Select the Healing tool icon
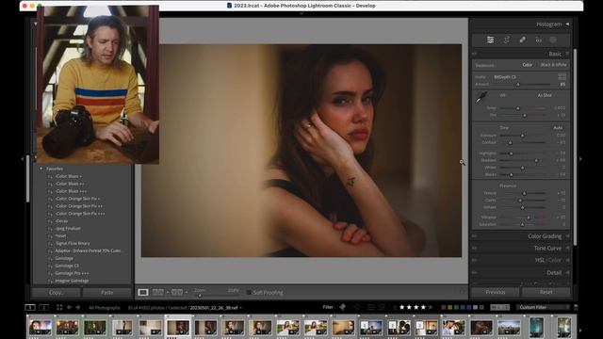This screenshot has height=339, width=603. tap(522, 40)
